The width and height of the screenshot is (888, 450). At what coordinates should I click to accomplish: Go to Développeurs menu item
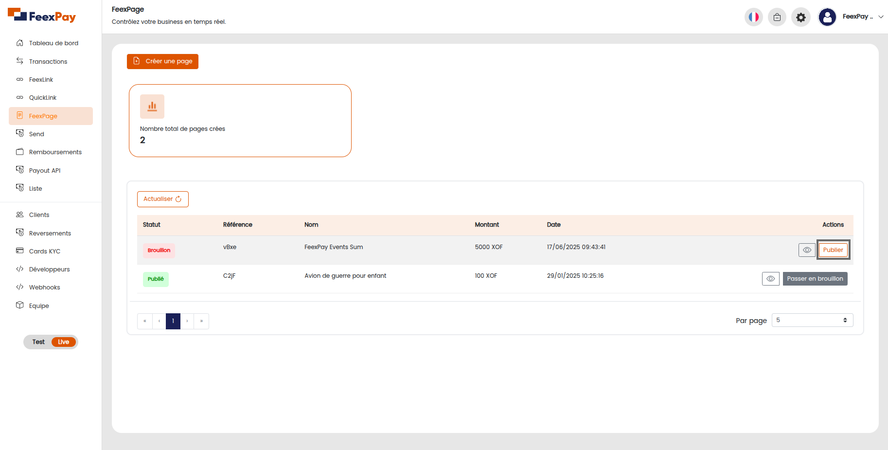51,269
